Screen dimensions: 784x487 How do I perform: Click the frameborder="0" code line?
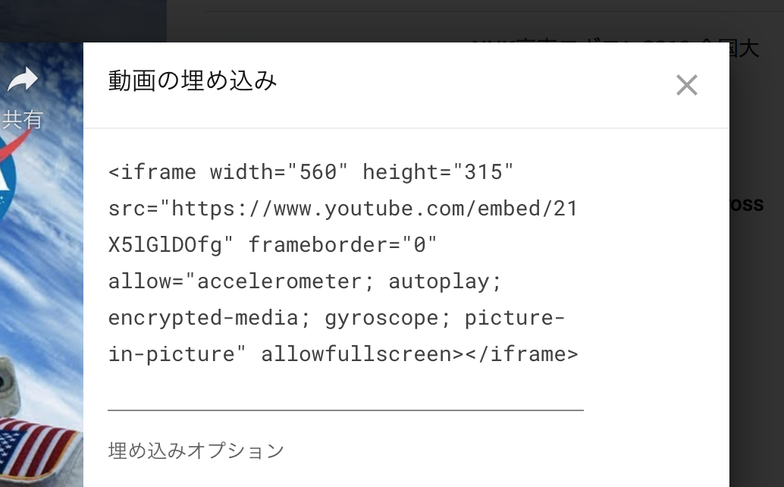coord(343,245)
